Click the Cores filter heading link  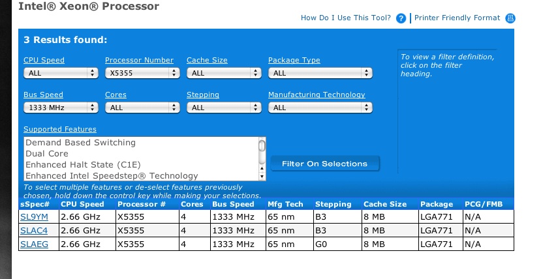tap(116, 95)
